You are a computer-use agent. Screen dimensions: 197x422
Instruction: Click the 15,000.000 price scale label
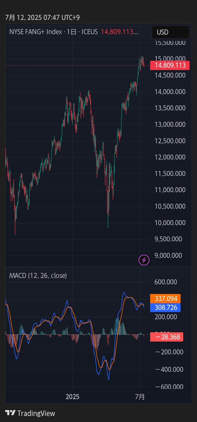170,59
